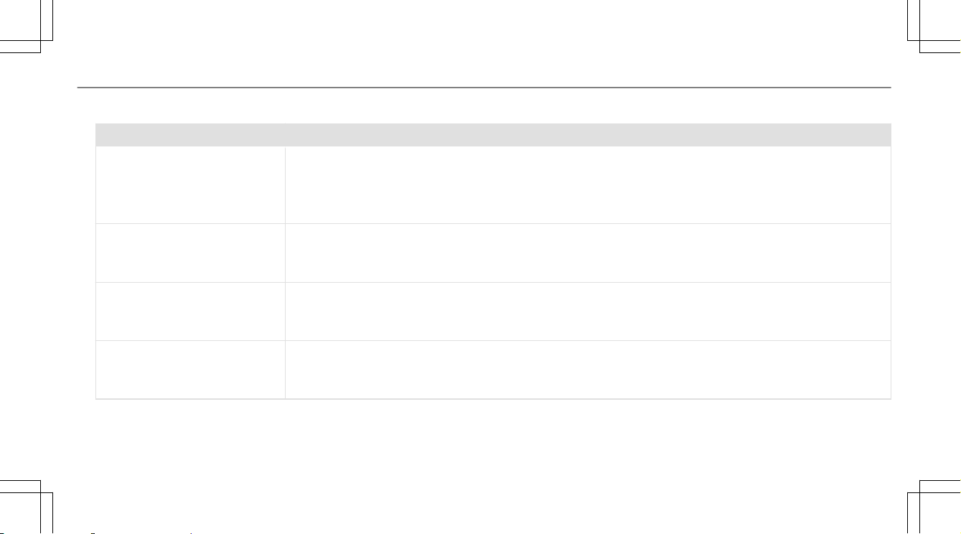Select the narrow left cell in the first table row
The image size is (961, 534).
coord(190,185)
